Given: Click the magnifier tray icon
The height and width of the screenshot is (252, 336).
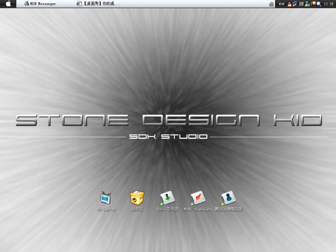Looking at the screenshot, I should click(319, 4).
